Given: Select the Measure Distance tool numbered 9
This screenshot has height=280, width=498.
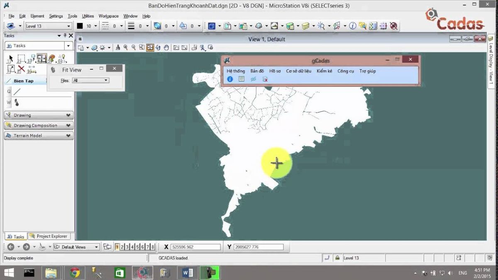Looking at the screenshot, I should coord(31,69).
